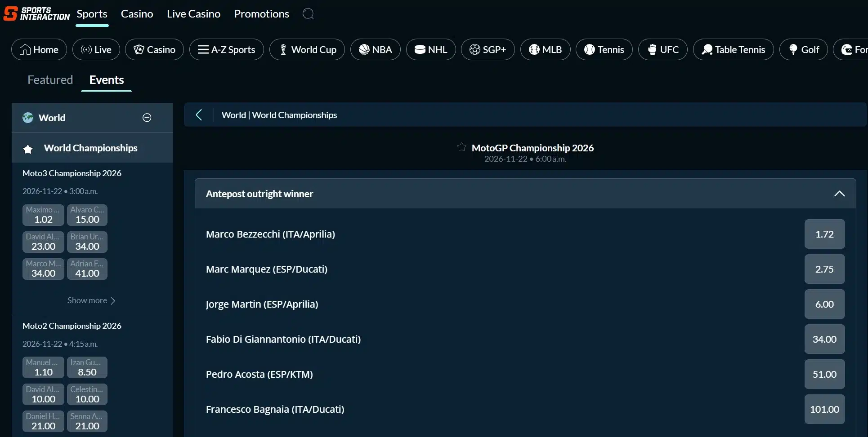Open the search magnifier icon
The height and width of the screenshot is (437, 868).
[x=308, y=14]
